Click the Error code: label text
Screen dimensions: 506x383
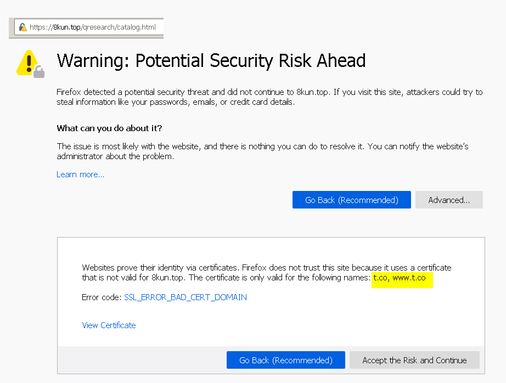[x=102, y=297]
